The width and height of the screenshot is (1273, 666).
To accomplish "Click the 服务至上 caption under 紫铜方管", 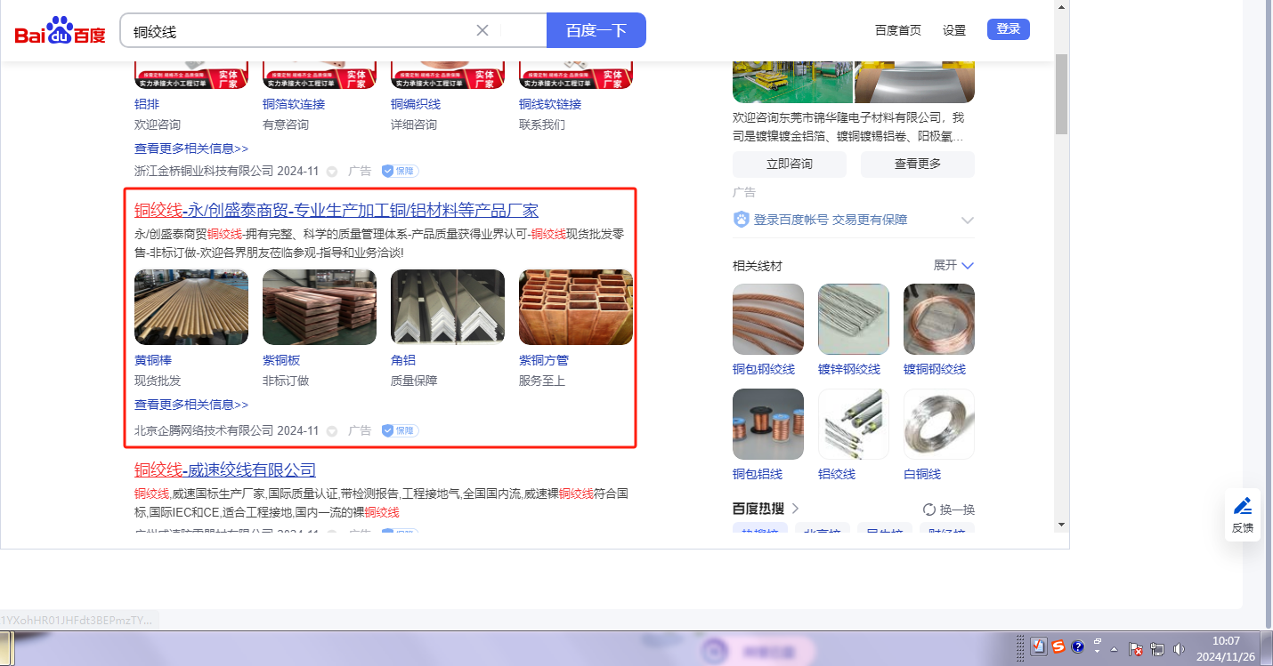I will click(x=542, y=381).
